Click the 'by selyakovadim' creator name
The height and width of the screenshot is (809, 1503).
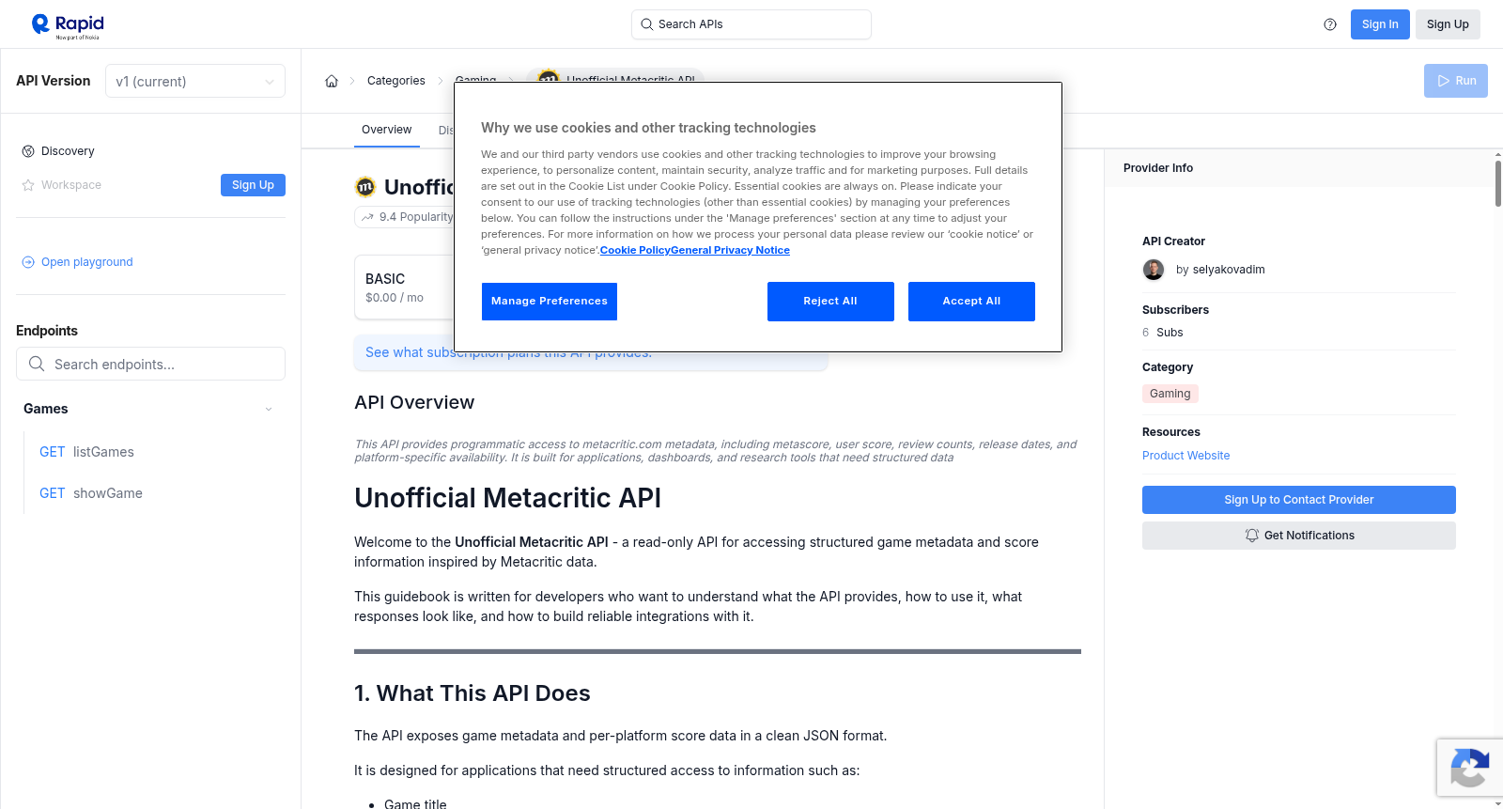pyautogui.click(x=1220, y=270)
